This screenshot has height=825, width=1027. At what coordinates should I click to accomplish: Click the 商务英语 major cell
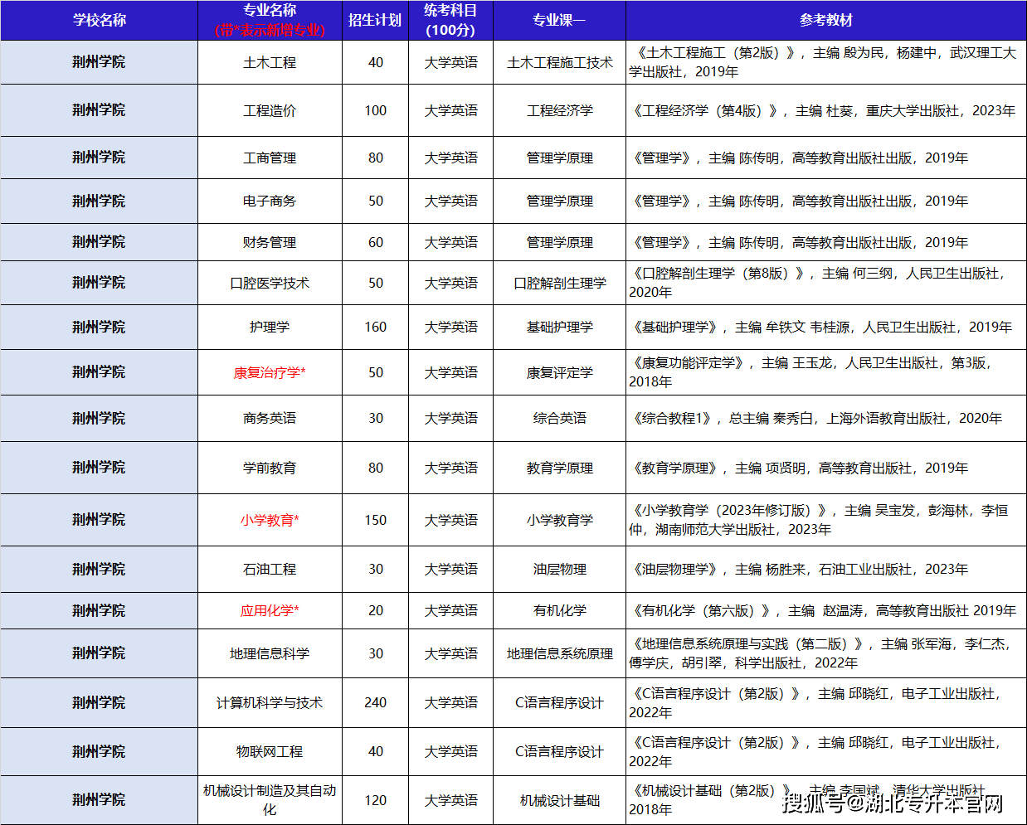(x=270, y=418)
